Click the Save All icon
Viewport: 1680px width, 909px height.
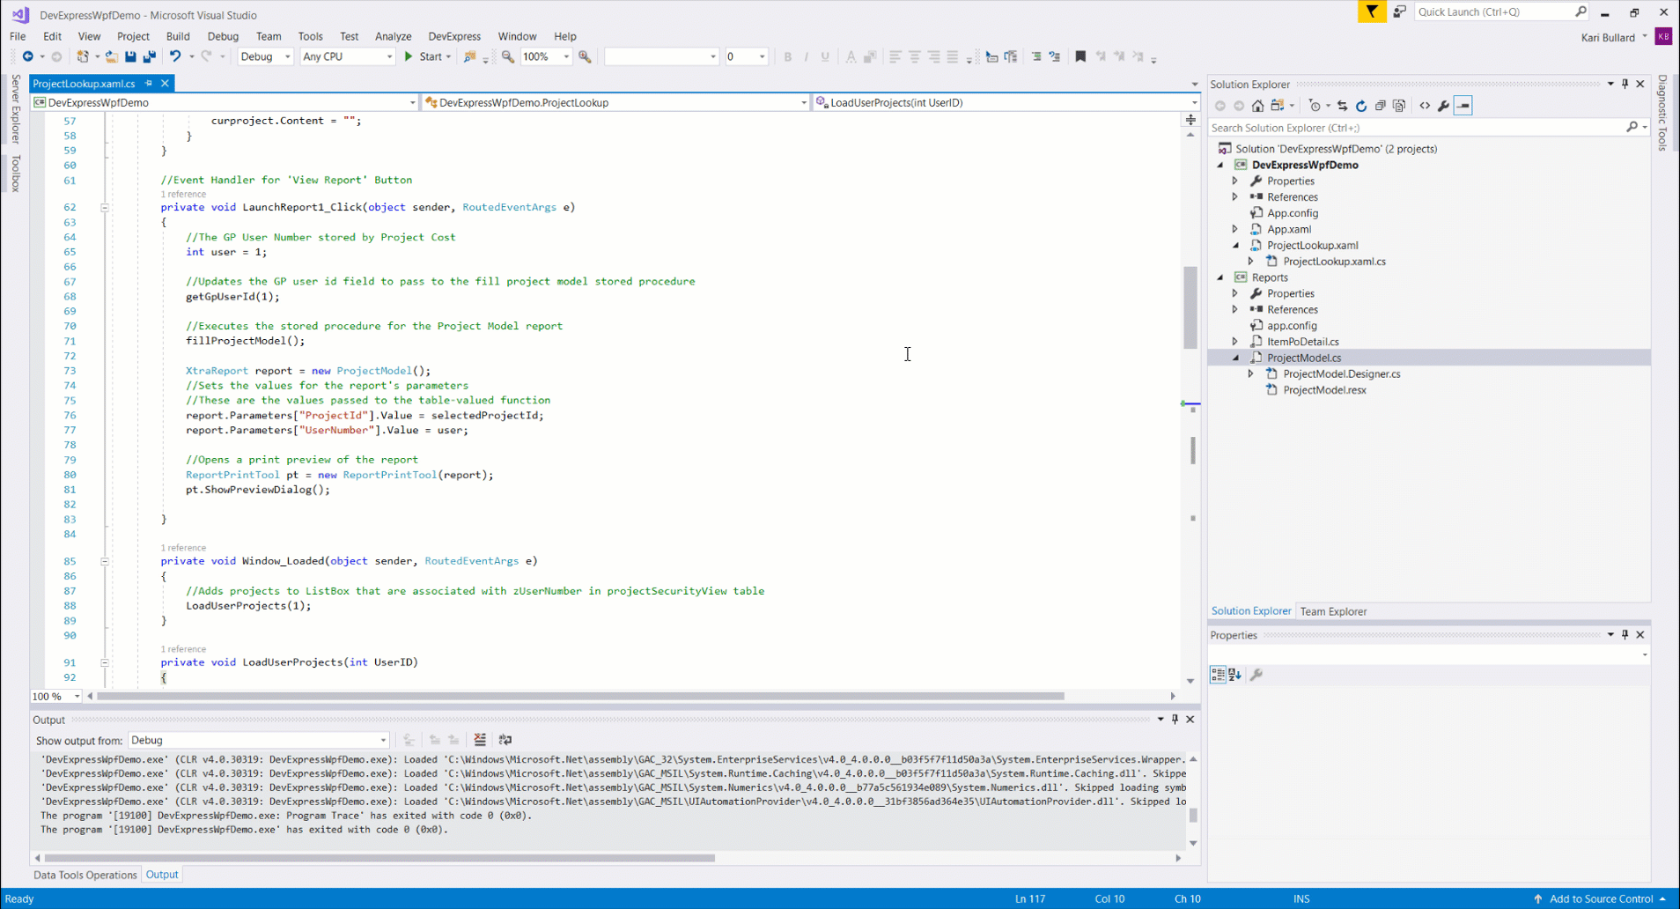coord(150,56)
